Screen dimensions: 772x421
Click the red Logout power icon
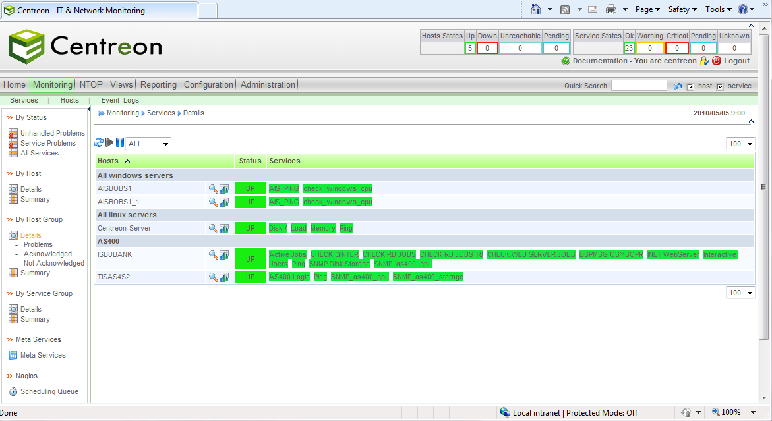(x=717, y=61)
